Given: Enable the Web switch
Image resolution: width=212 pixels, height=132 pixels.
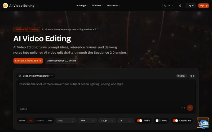Looking at the screenshot, I should tap(158, 121).
